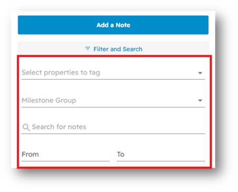This screenshot has width=238, height=192.
Task: Click the magnifying glass search icon
Action: [x=26, y=127]
